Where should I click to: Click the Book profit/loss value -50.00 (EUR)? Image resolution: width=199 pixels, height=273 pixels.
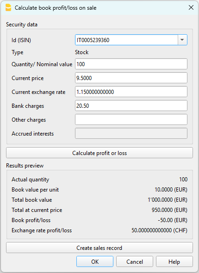point(173,220)
